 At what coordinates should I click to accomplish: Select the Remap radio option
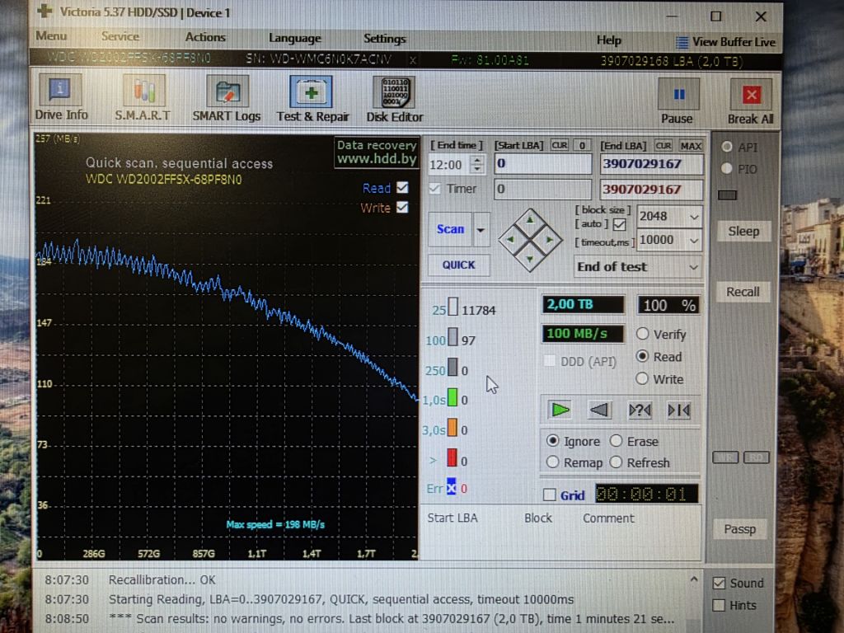coord(552,462)
